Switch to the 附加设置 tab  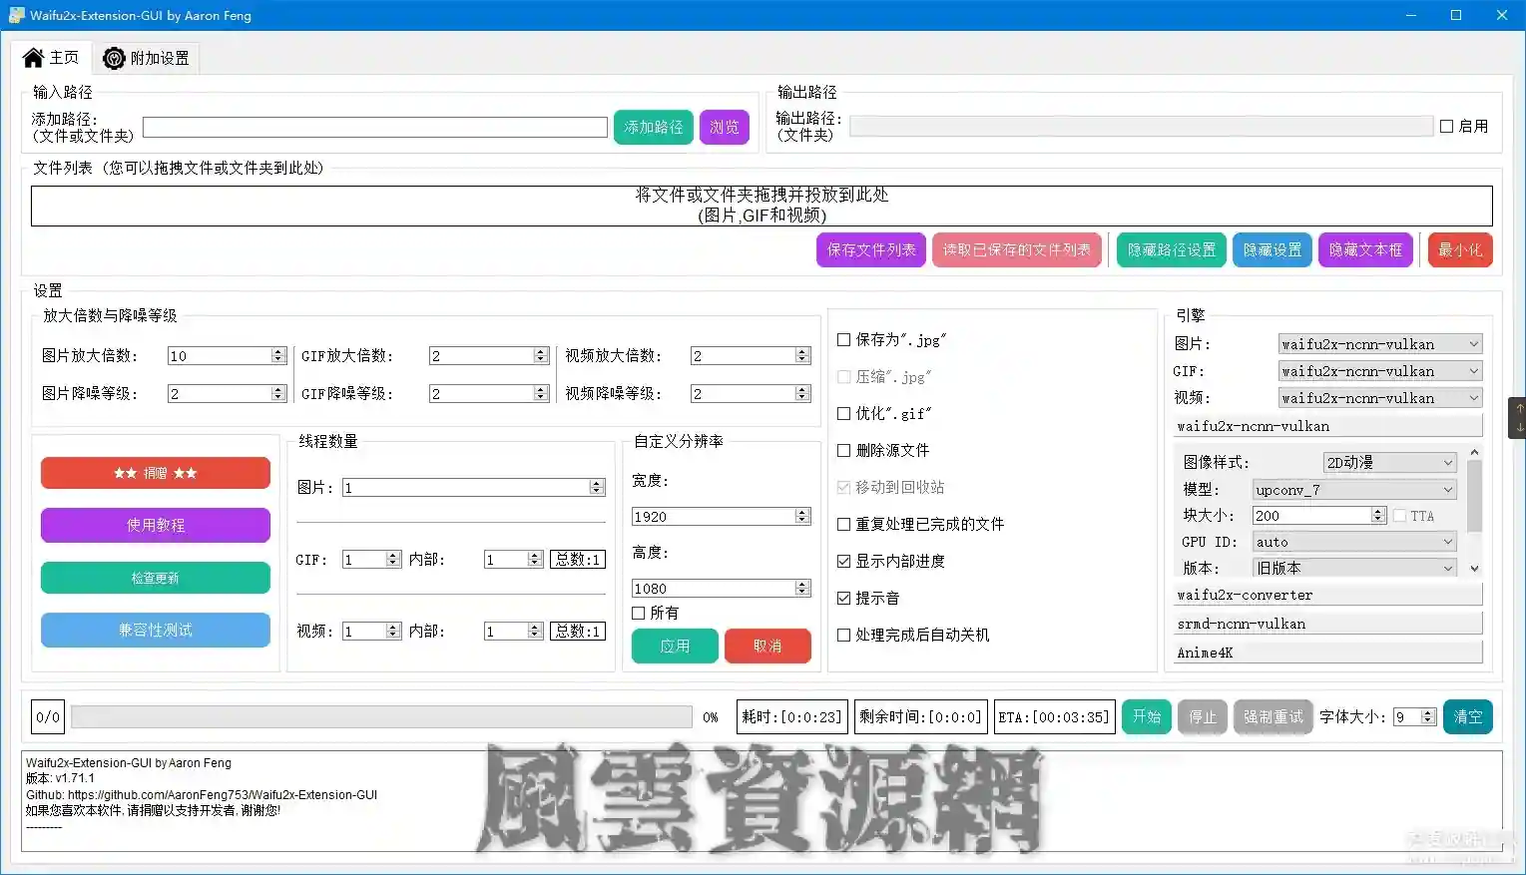[146, 58]
